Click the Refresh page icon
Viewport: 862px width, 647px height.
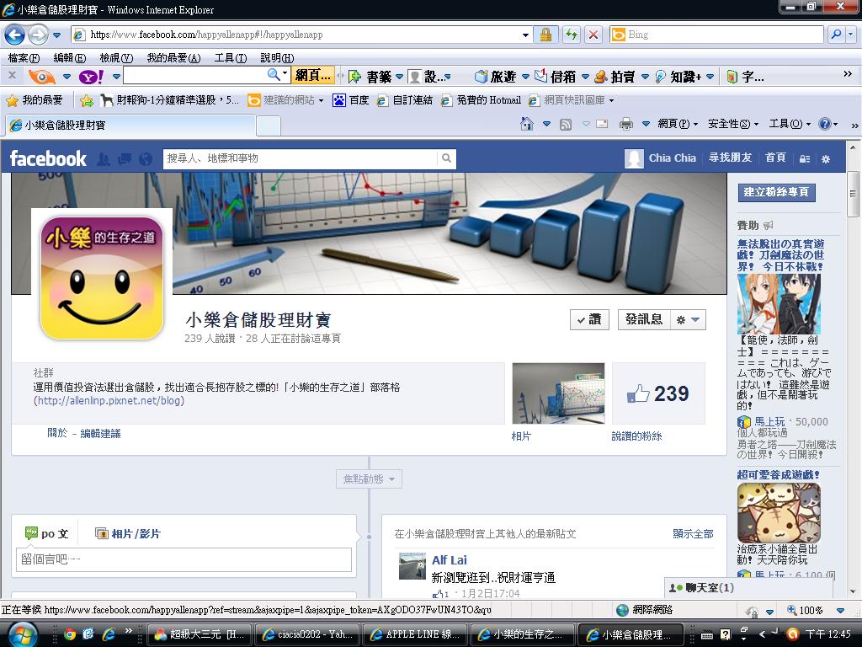click(572, 35)
